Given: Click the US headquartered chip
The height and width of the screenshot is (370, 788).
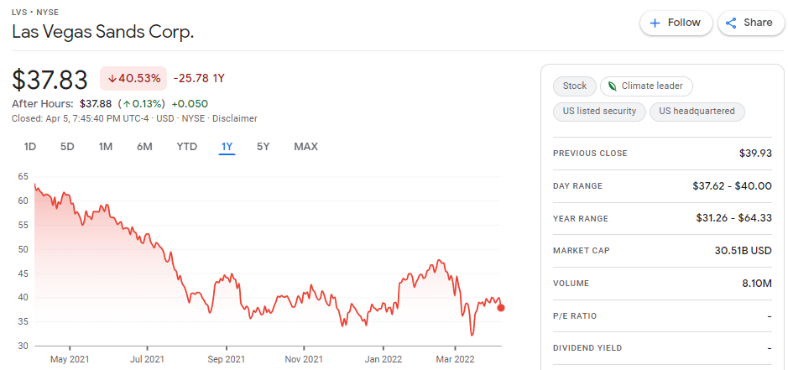Looking at the screenshot, I should (697, 111).
